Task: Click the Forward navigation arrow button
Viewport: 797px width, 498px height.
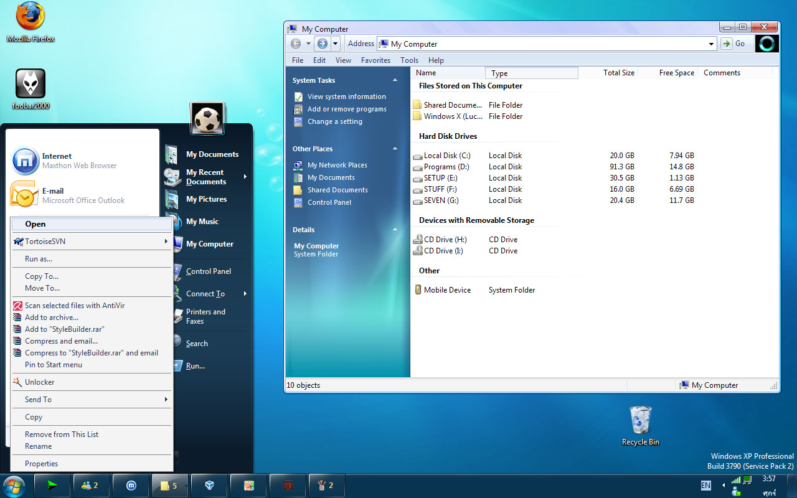Action: click(321, 44)
